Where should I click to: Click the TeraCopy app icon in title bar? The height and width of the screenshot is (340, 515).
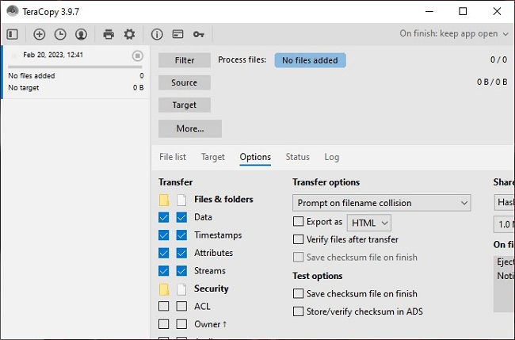click(13, 11)
